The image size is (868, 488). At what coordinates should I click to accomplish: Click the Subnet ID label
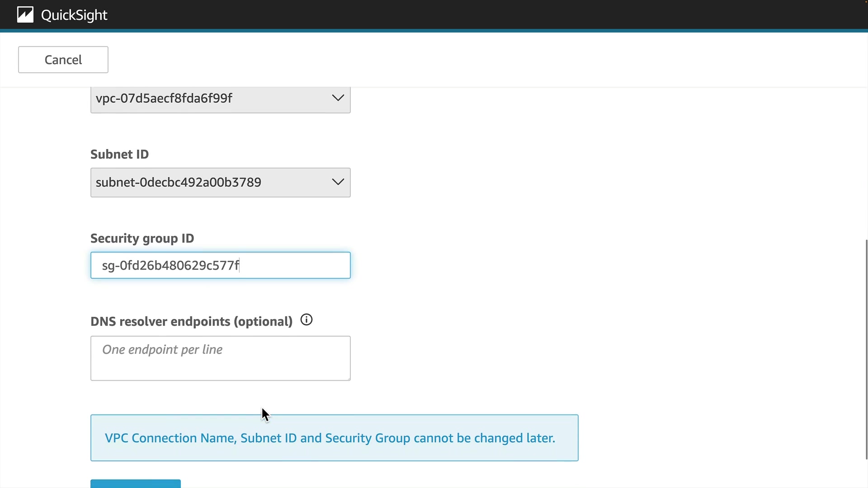point(119,155)
